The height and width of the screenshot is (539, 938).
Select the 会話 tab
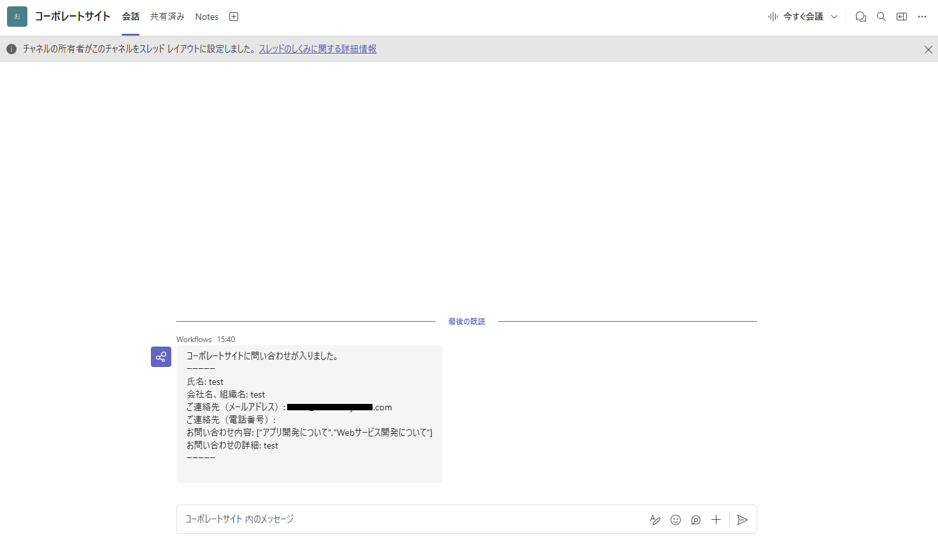[x=131, y=16]
